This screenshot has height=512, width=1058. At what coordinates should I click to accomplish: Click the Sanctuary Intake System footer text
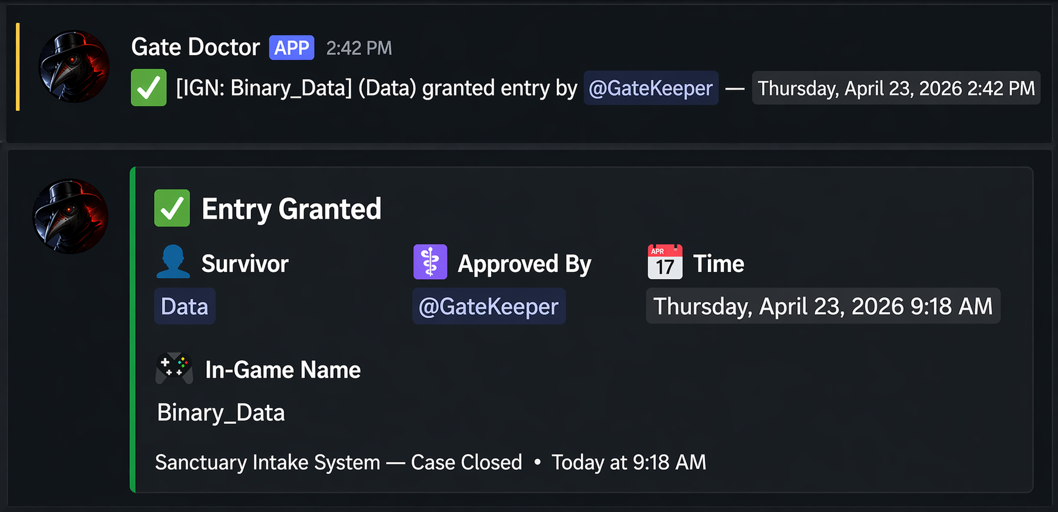pyautogui.click(x=338, y=462)
